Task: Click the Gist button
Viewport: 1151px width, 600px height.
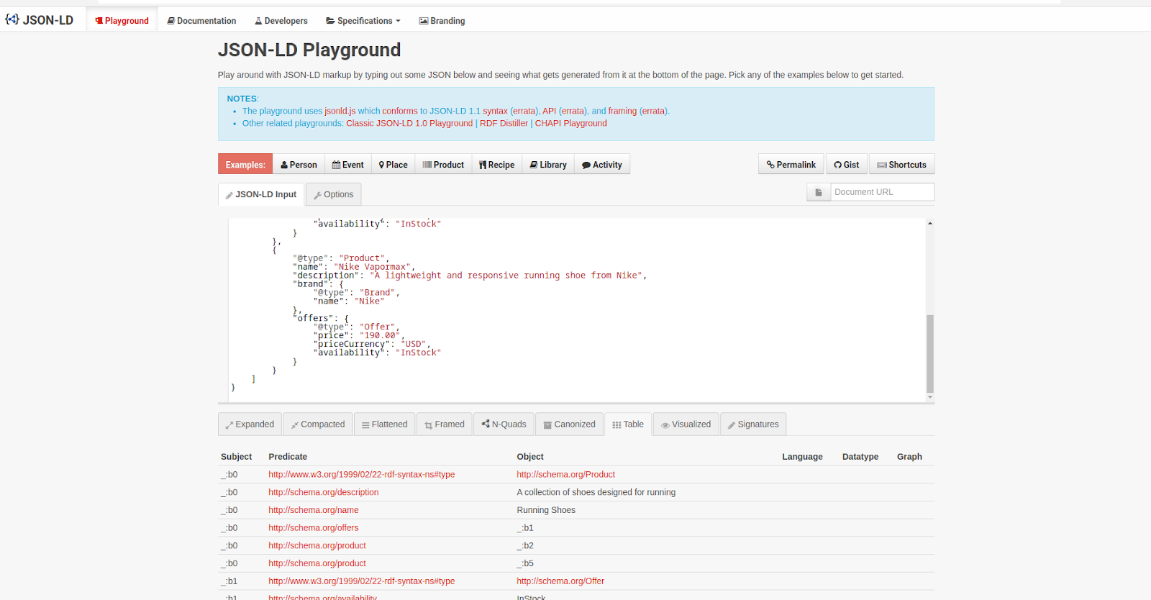Action: (x=847, y=165)
